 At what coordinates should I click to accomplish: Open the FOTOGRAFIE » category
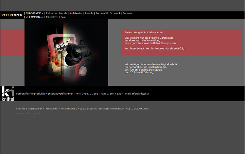click(x=34, y=13)
